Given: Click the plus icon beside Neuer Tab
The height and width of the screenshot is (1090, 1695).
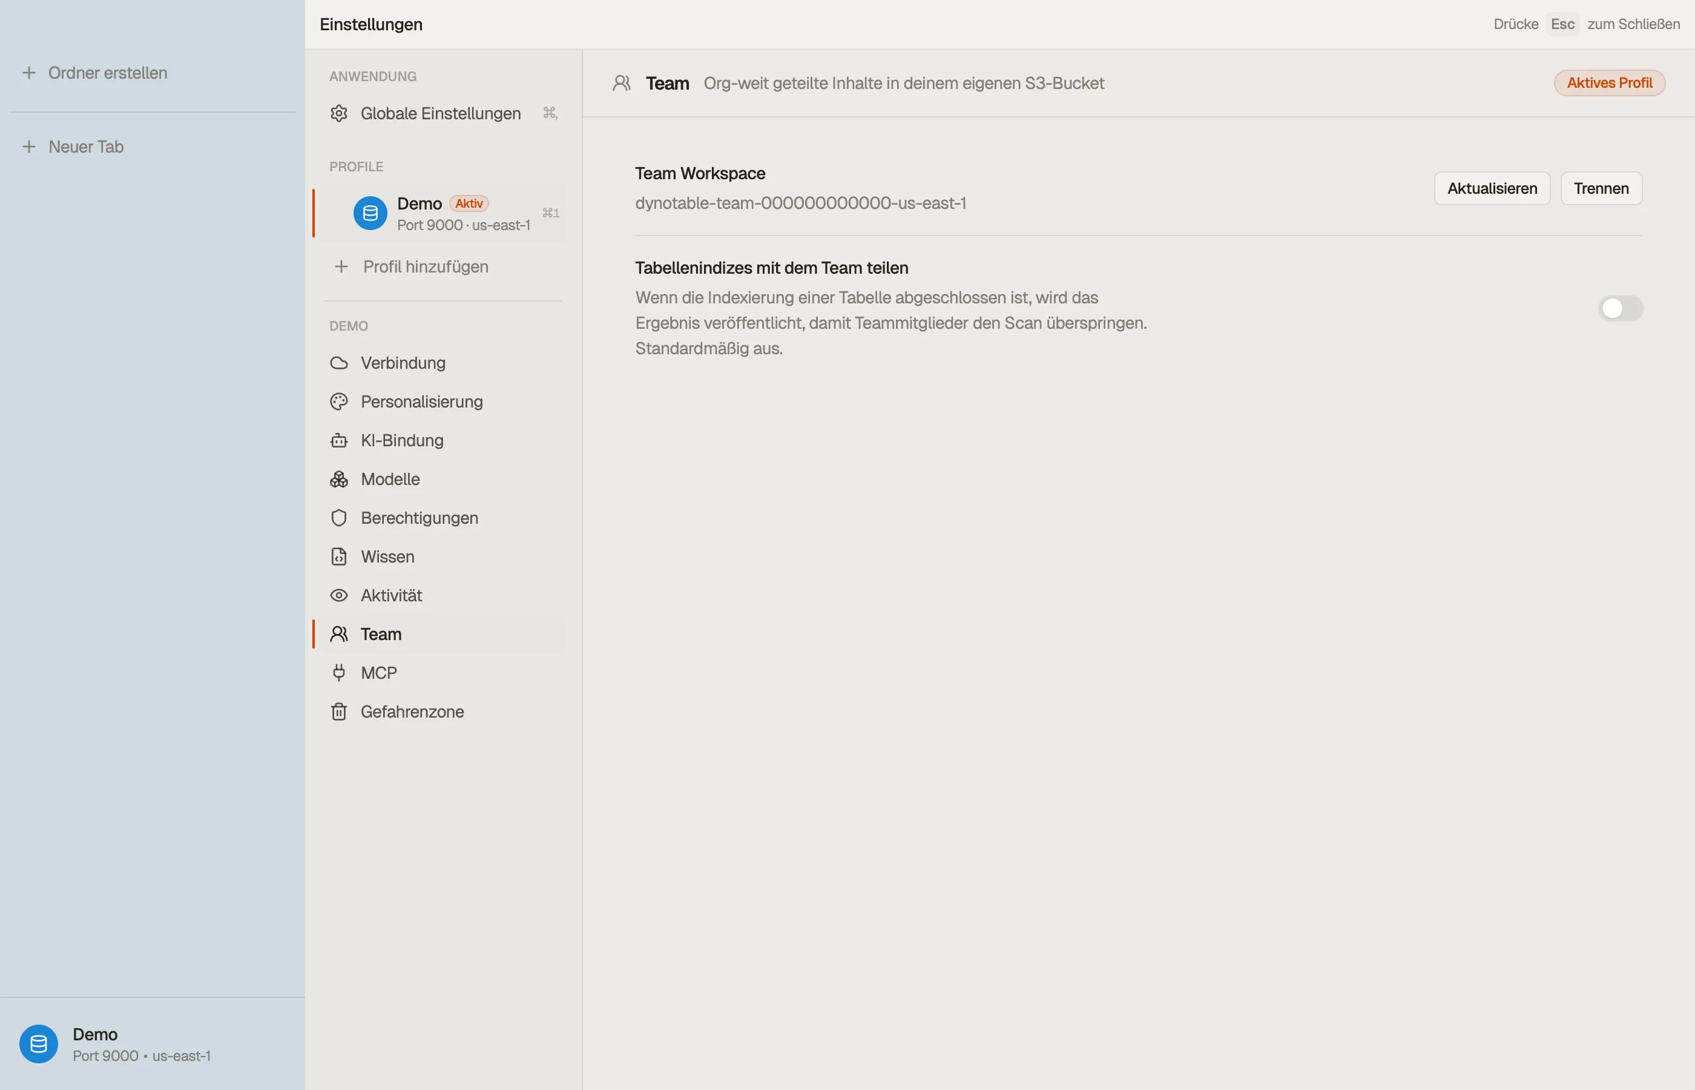Looking at the screenshot, I should pyautogui.click(x=29, y=147).
